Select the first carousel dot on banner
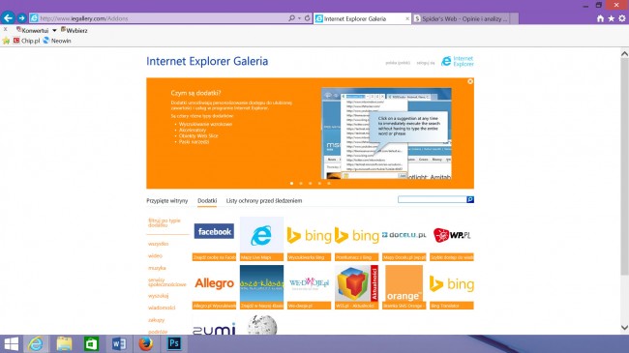629x353 pixels. 291,184
